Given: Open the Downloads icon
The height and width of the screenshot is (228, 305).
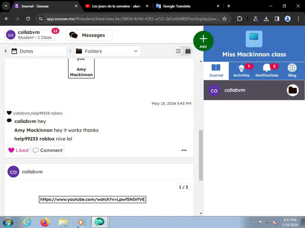Looking at the screenshot, I should click(x=266, y=19).
